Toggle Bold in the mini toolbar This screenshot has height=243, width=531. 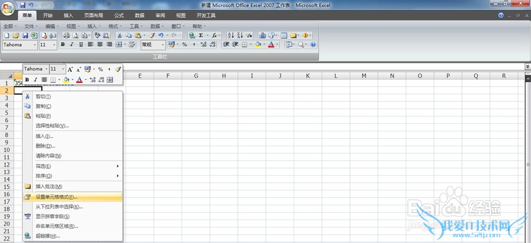(27, 80)
